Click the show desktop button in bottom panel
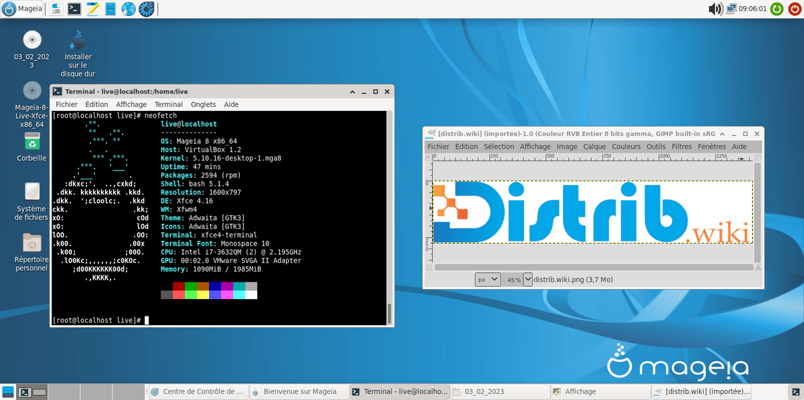 point(8,392)
